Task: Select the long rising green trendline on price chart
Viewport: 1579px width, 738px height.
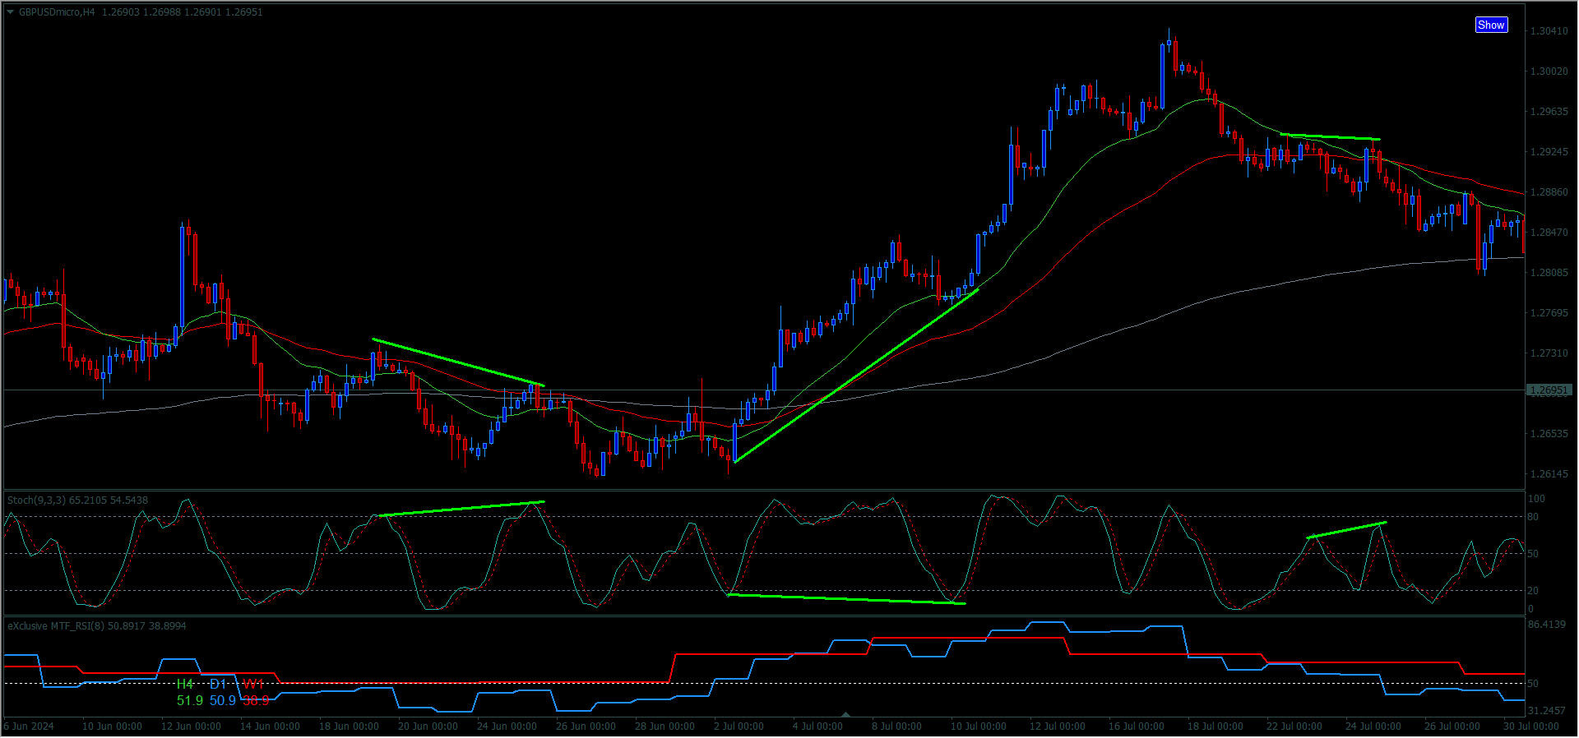Action: (x=855, y=376)
